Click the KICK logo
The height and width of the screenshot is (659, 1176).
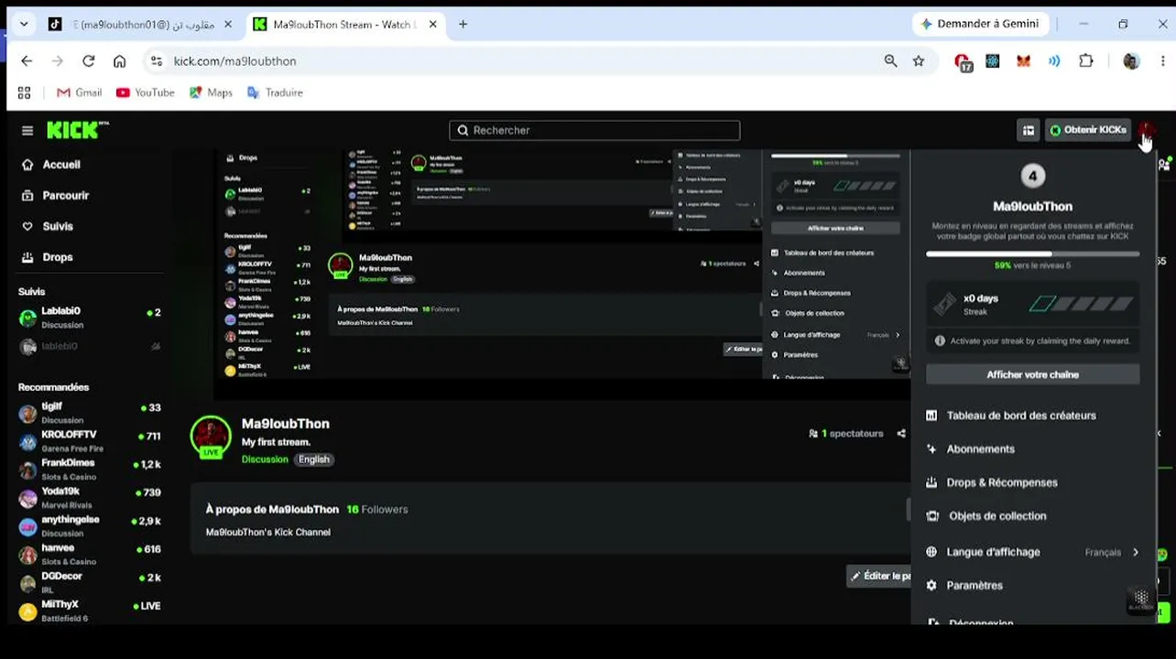tap(77, 130)
